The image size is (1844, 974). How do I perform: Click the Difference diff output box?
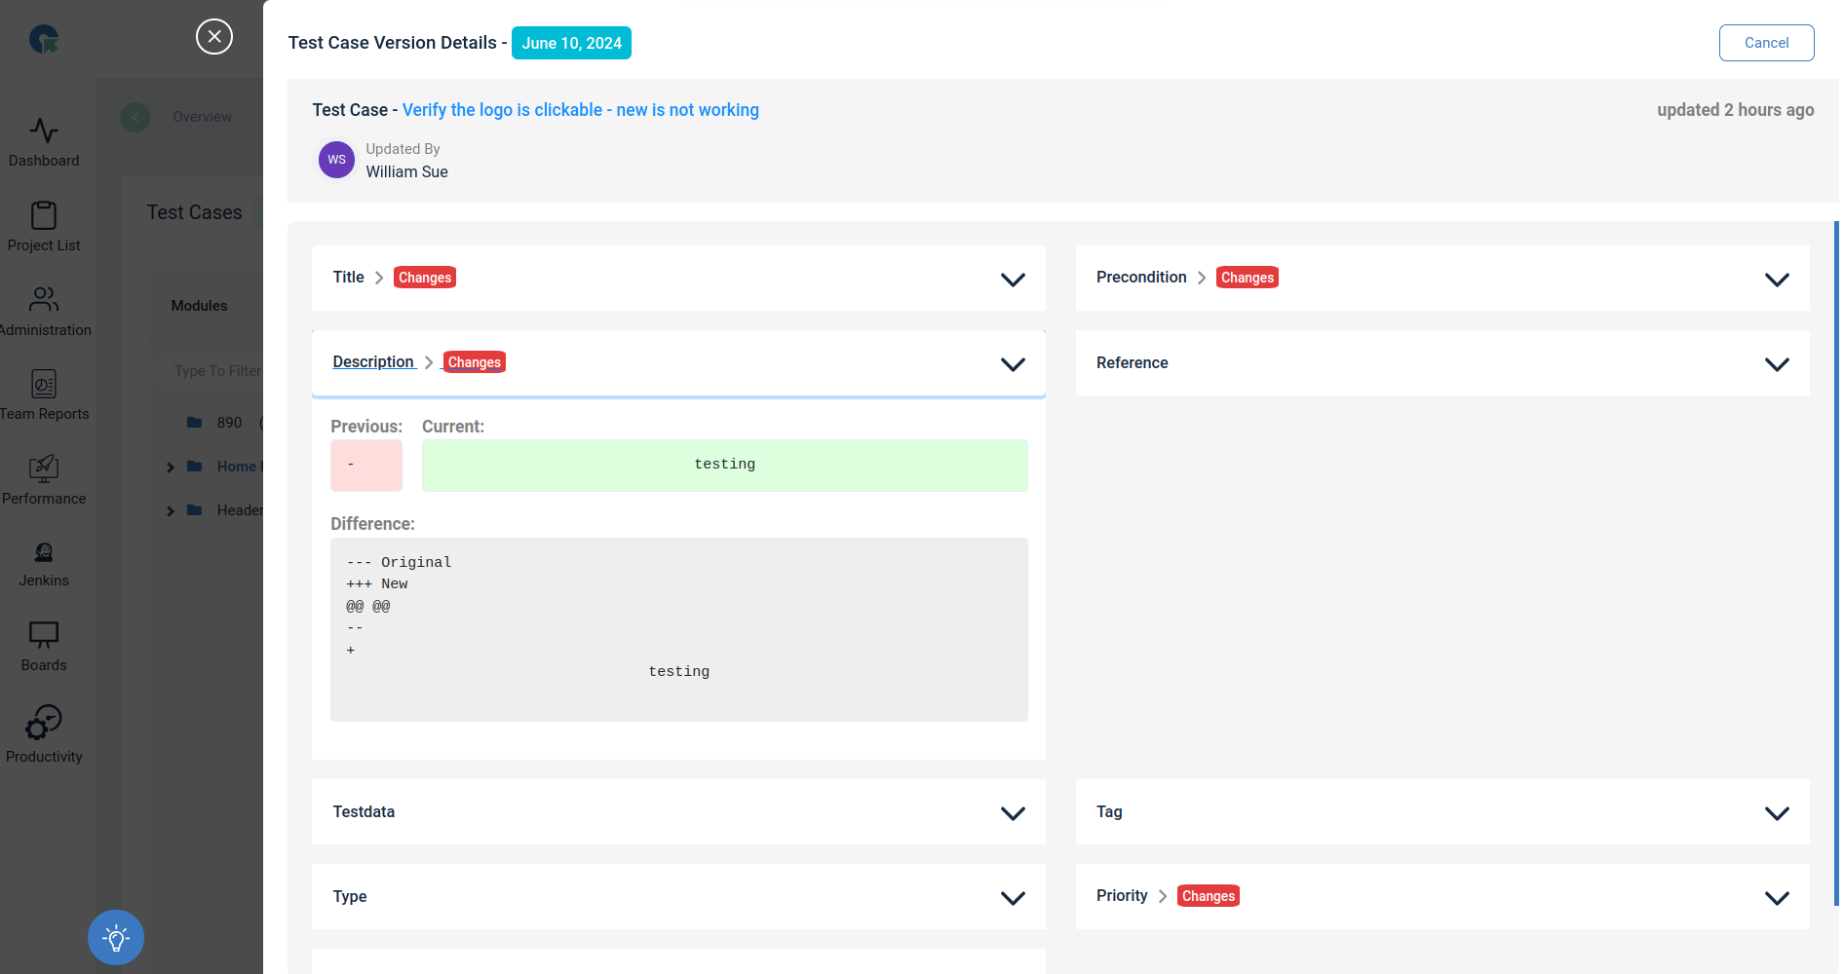coord(679,630)
